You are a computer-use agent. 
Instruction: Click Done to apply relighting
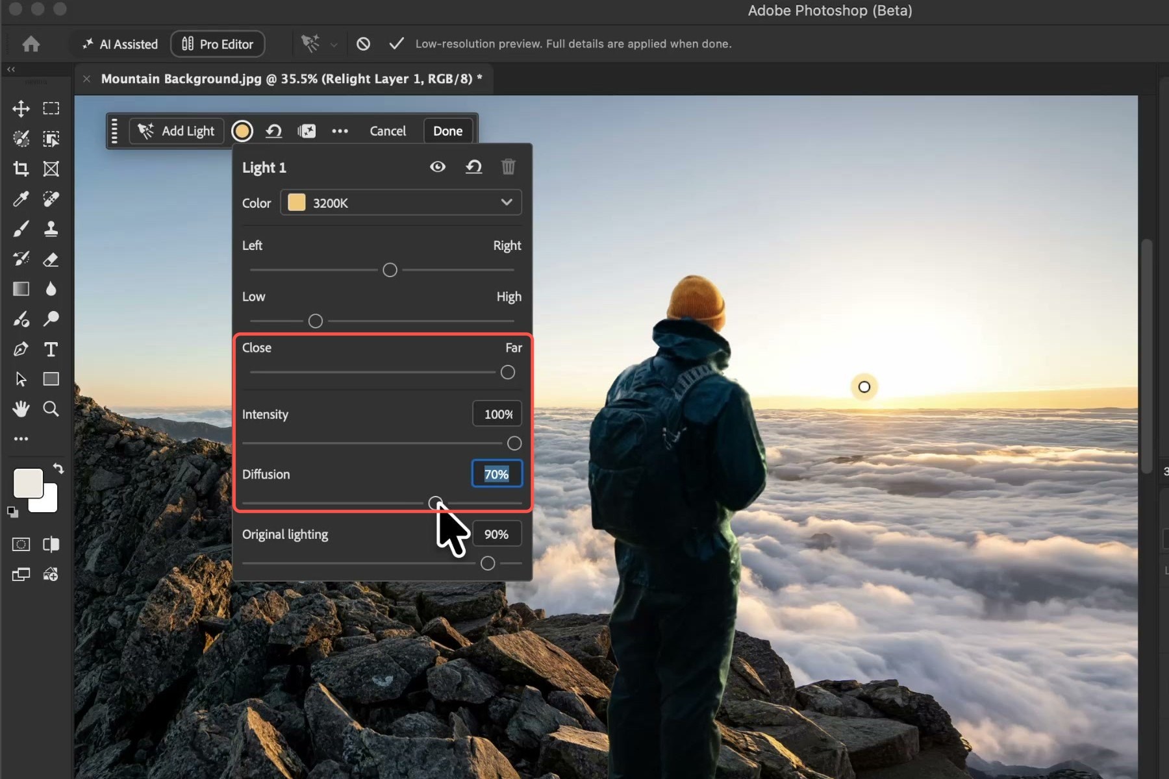[447, 131]
